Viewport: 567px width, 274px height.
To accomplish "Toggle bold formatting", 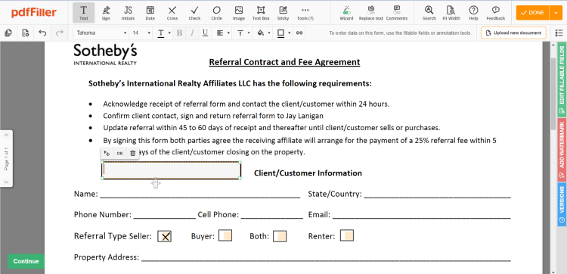I will click(179, 33).
